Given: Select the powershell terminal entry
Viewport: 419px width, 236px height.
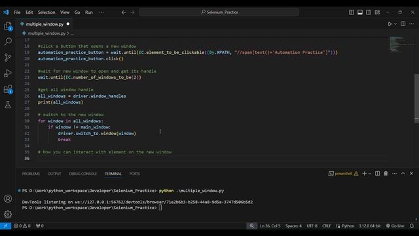Looking at the screenshot, I should click(343, 174).
